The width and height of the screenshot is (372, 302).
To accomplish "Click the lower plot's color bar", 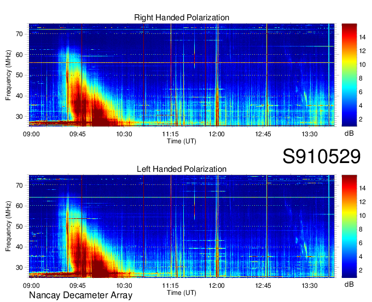I will click(x=349, y=226).
